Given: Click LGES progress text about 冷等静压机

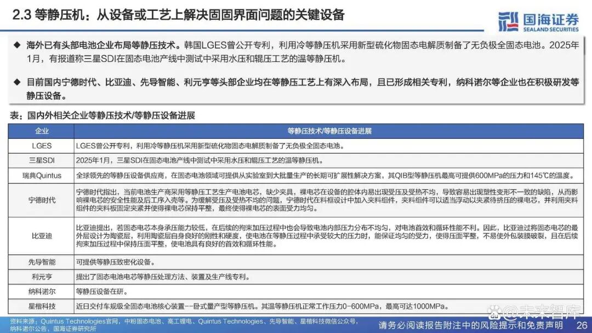Looking at the screenshot, I should pyautogui.click(x=210, y=145).
